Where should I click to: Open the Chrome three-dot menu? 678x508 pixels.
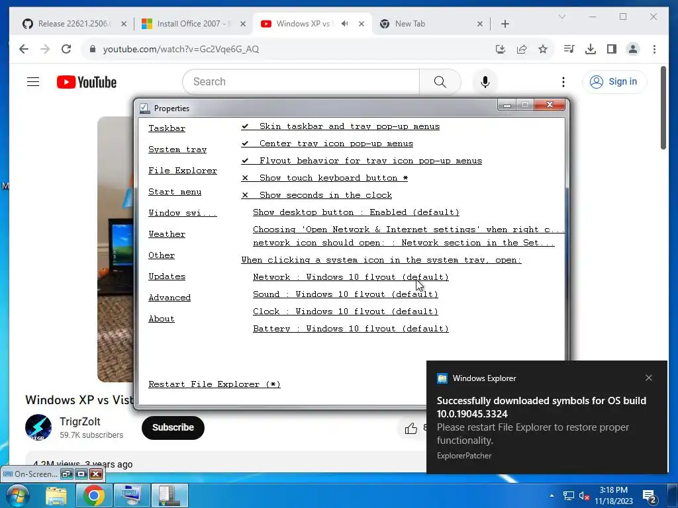654,49
